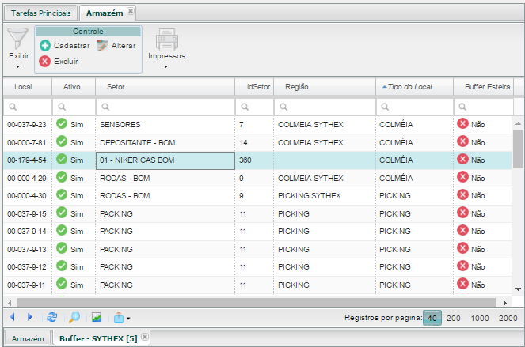Click green Ativo check for 00-037-9-23
Viewport: 525px width, 347px height.
(x=62, y=123)
